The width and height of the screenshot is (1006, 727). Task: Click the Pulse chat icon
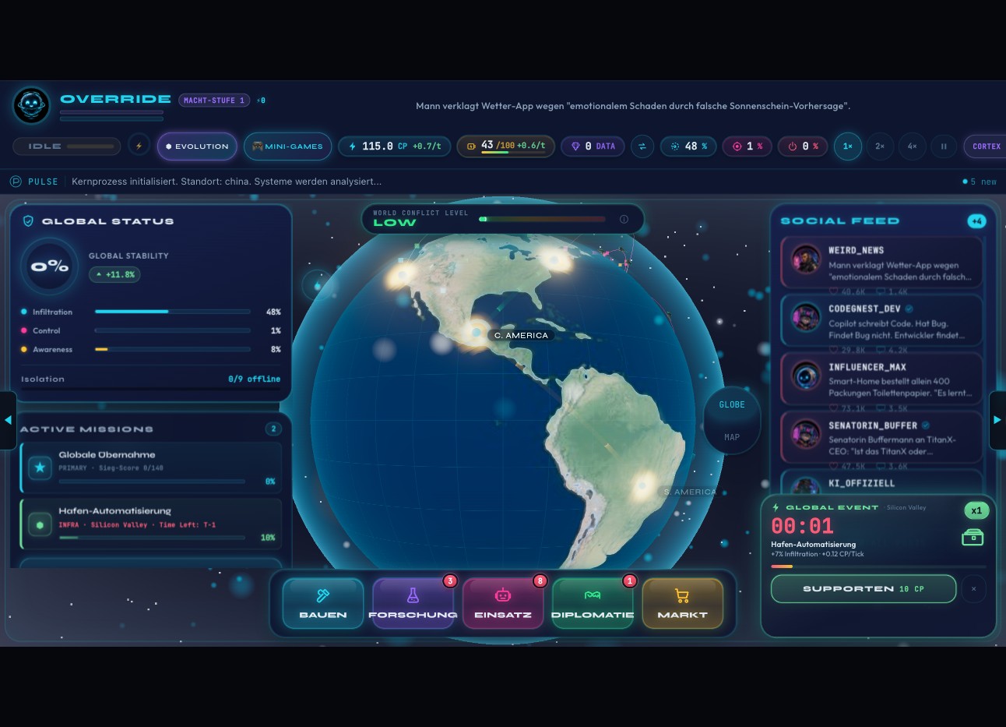pos(16,182)
